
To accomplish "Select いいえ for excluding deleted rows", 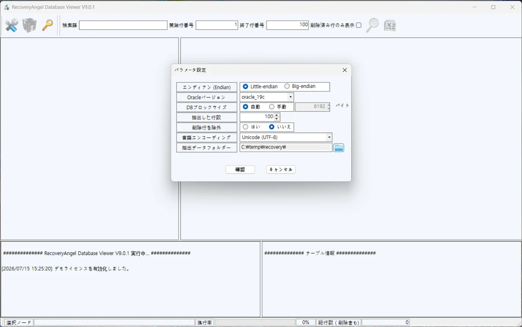I will 271,127.
